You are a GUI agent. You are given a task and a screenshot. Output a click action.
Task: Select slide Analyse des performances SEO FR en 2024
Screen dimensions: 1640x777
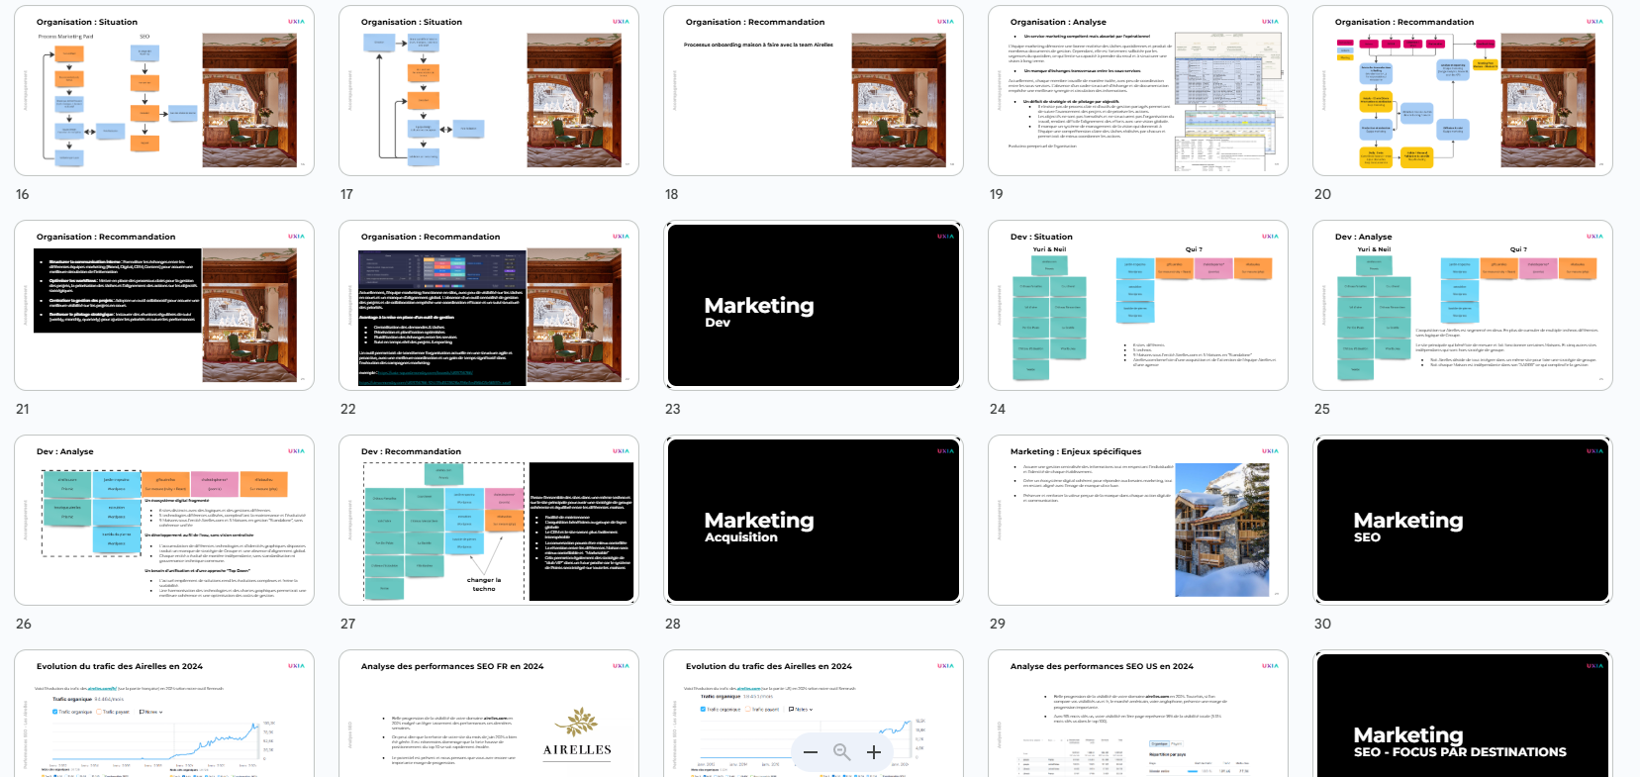[489, 714]
